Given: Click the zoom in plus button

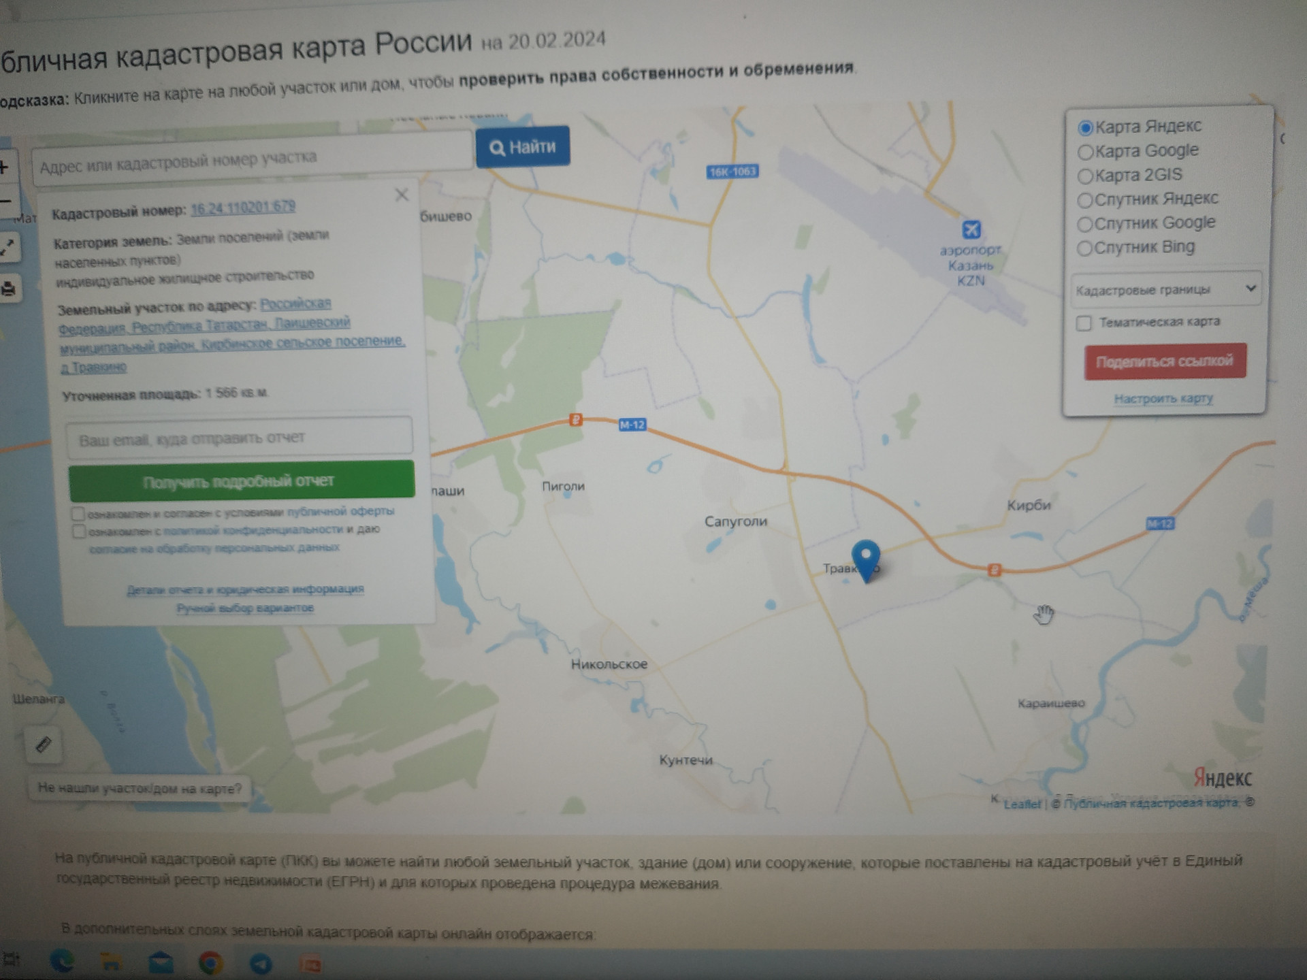Looking at the screenshot, I should coord(5,167).
